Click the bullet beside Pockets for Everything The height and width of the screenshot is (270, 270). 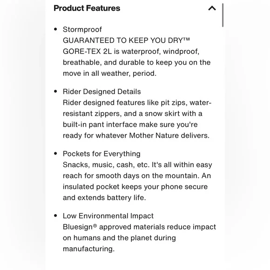pyautogui.click(x=55, y=154)
